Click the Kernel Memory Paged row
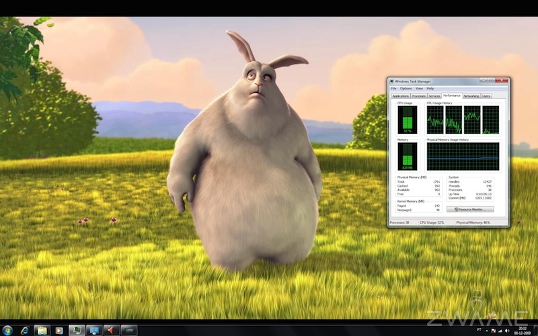 click(418, 206)
